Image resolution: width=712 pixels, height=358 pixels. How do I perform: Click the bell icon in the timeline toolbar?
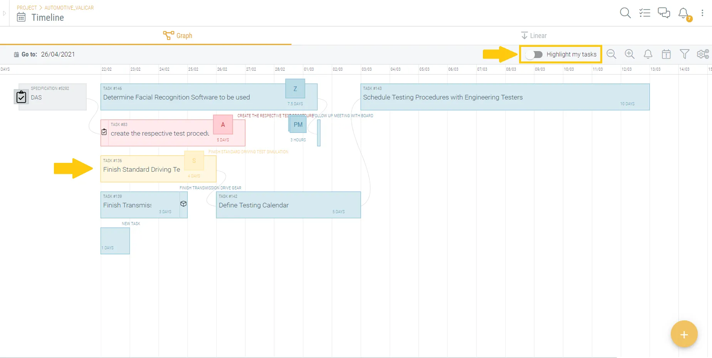(648, 54)
